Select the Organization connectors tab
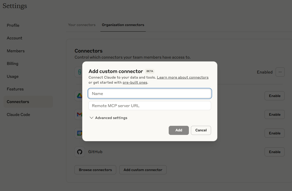292x191 pixels. point(123,25)
